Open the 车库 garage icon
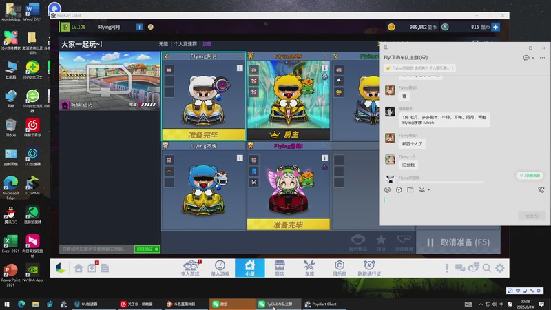551x310 pixels. coord(309,268)
